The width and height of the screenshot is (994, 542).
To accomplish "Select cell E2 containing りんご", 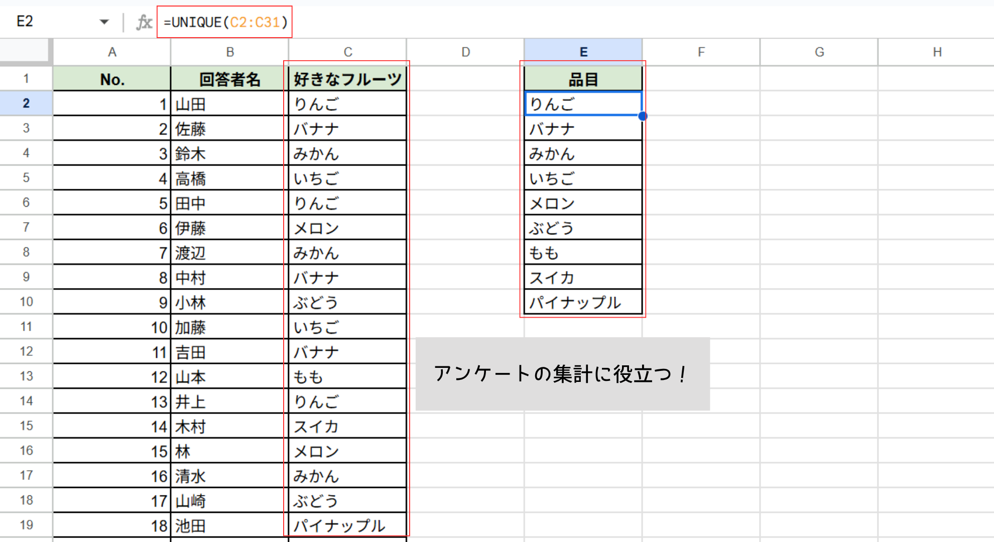I will [583, 103].
